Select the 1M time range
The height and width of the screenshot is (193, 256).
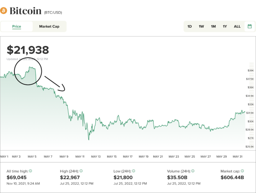pos(213,27)
